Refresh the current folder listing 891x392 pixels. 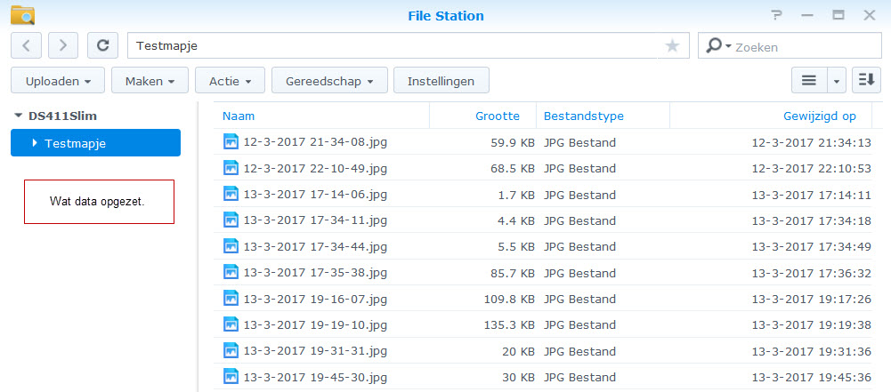[x=103, y=45]
